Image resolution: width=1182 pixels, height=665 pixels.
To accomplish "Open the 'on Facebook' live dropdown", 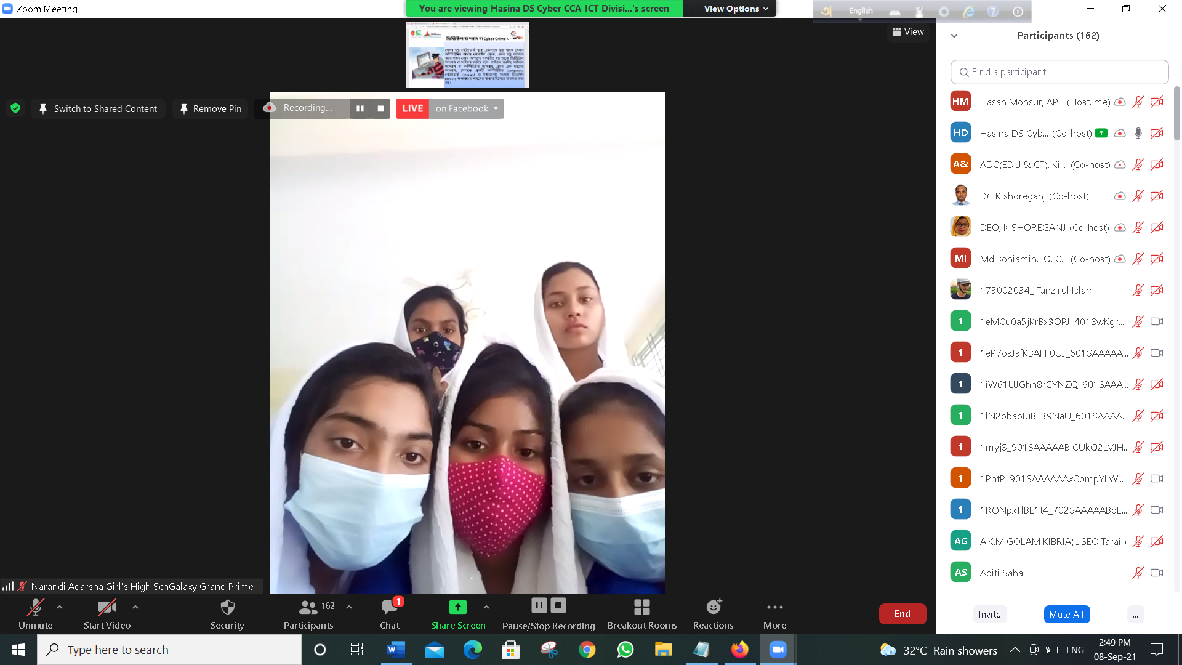I will coord(466,108).
